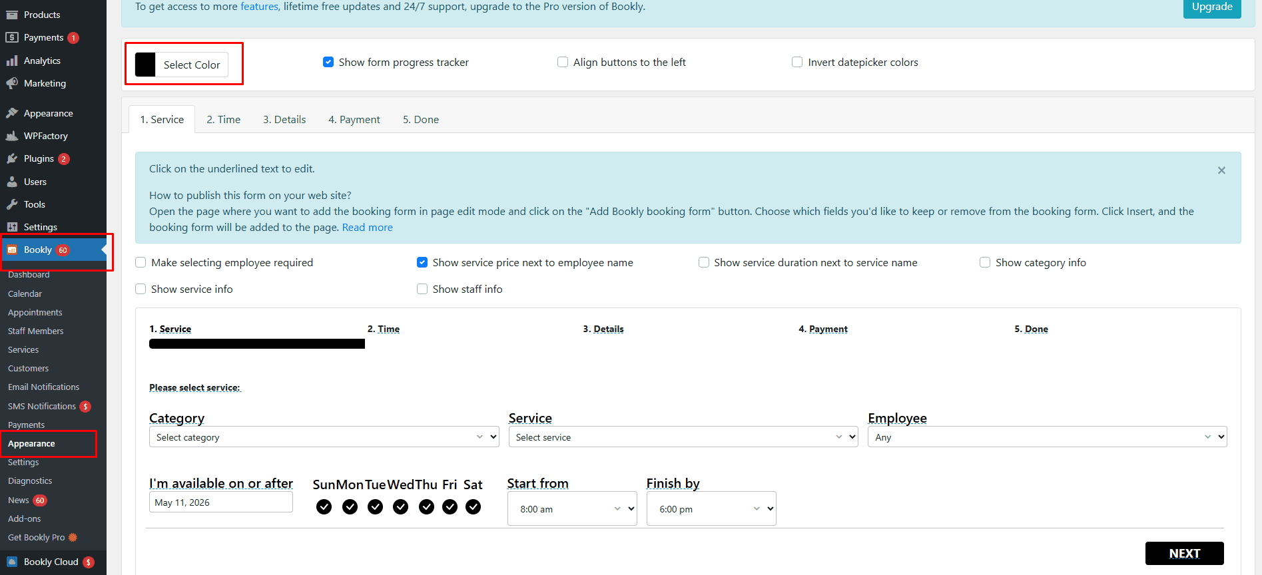Edit the I'm available on or after label
This screenshot has height=575, width=1262.
[221, 483]
